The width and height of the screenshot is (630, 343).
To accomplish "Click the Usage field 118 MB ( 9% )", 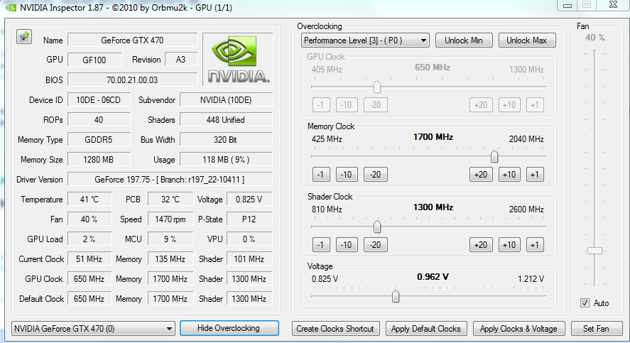I will point(226,160).
